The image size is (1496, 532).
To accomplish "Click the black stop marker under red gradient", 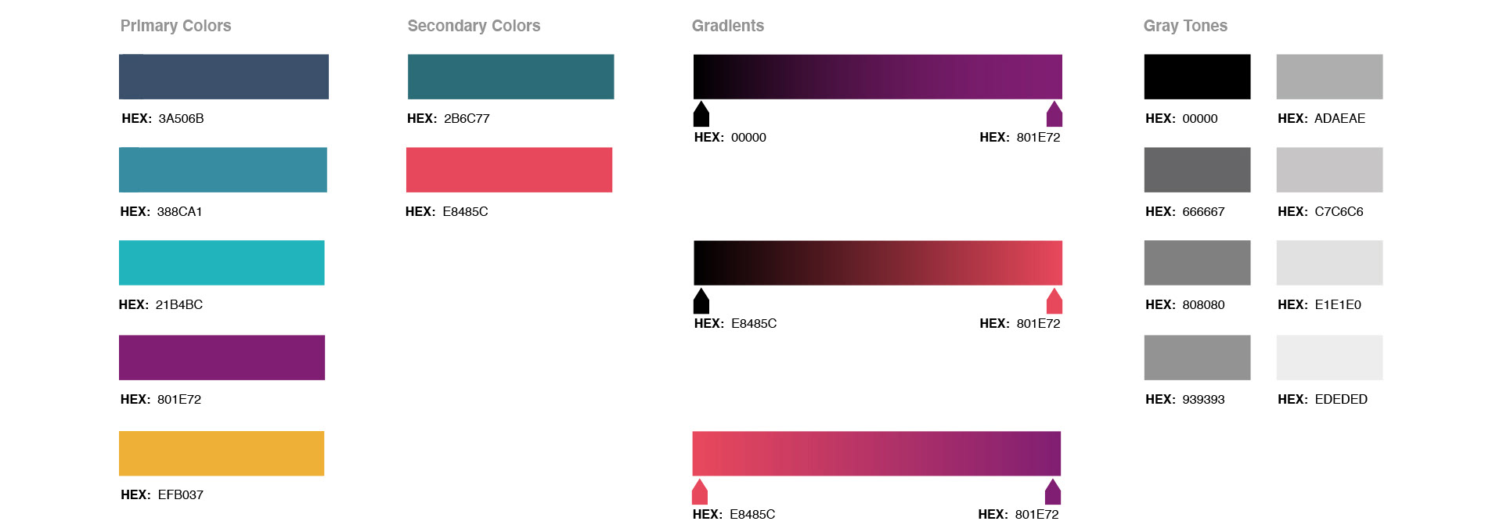I will [x=701, y=301].
